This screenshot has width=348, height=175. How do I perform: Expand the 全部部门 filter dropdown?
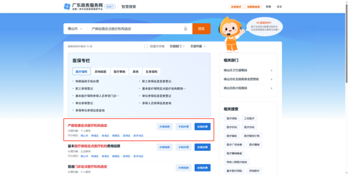(x=177, y=46)
